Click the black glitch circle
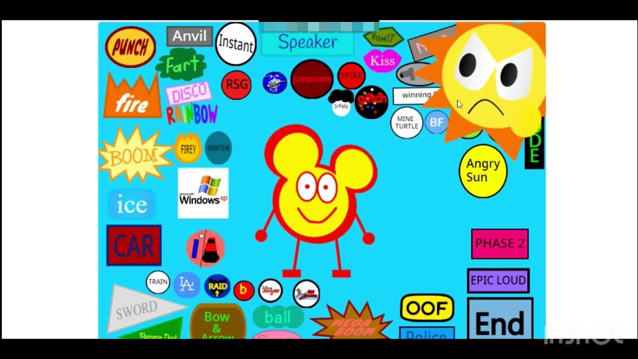The width and height of the screenshot is (638, 359). pyautogui.click(x=371, y=102)
